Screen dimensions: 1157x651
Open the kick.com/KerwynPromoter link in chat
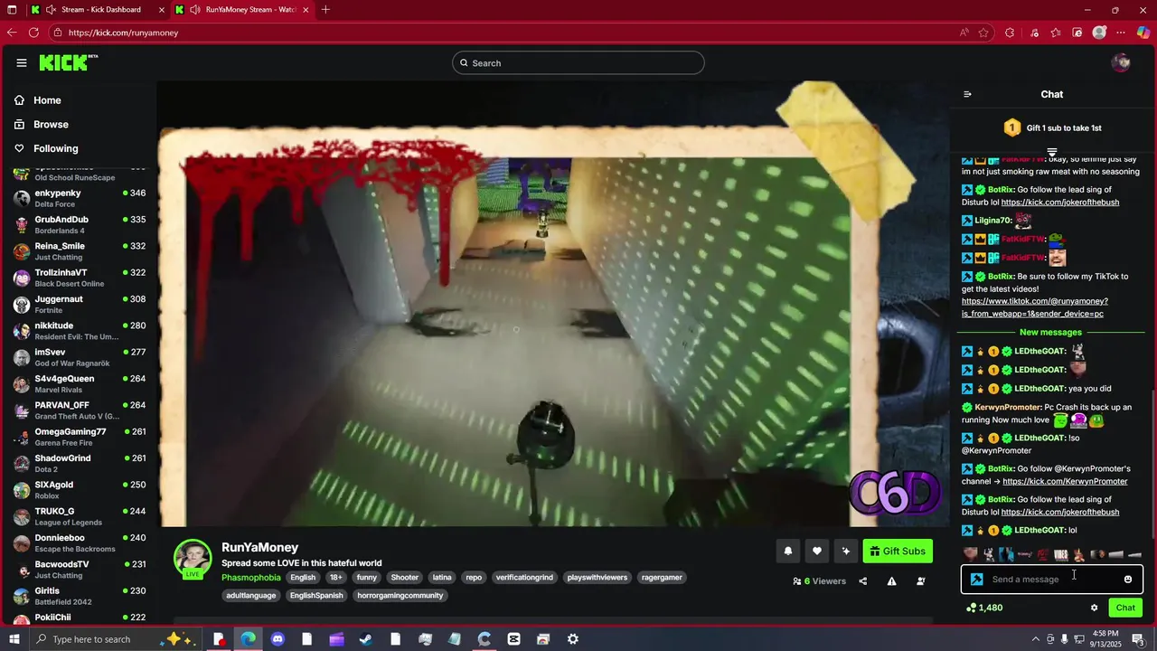1065,481
